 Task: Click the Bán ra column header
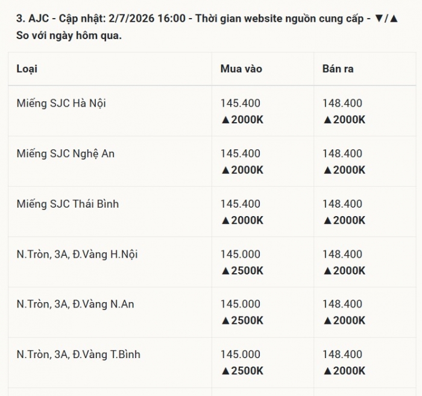point(338,69)
